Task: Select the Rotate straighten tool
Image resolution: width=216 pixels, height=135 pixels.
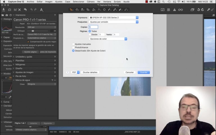Action: 94,10
